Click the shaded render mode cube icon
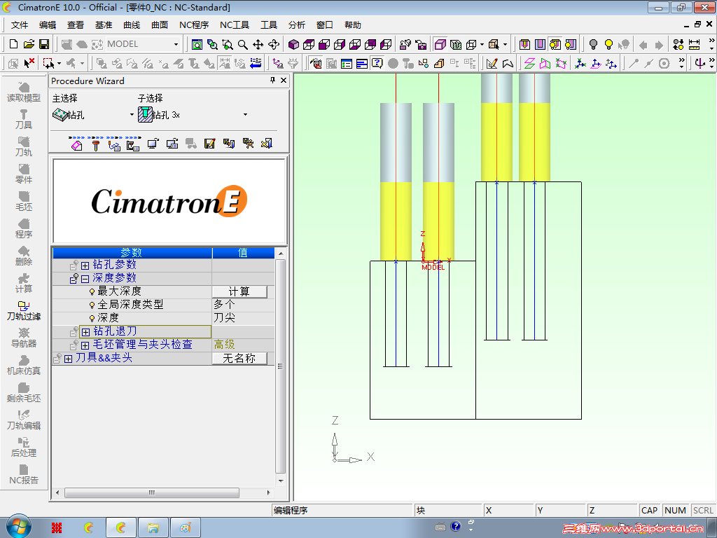 [x=440, y=44]
